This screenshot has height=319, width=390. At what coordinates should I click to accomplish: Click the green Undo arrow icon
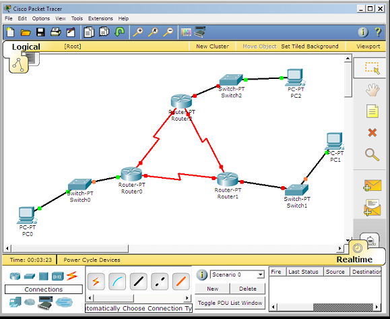[x=119, y=32]
